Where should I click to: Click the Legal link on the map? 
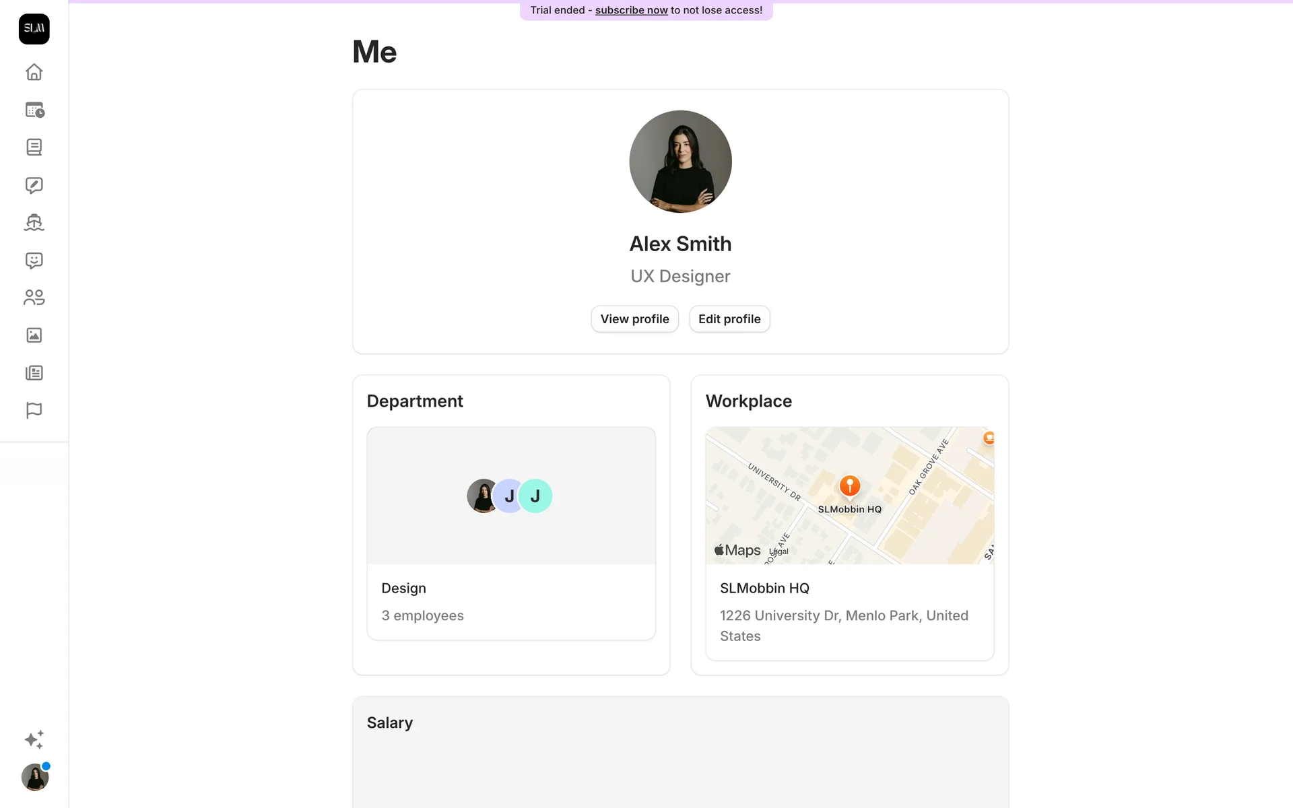point(780,551)
